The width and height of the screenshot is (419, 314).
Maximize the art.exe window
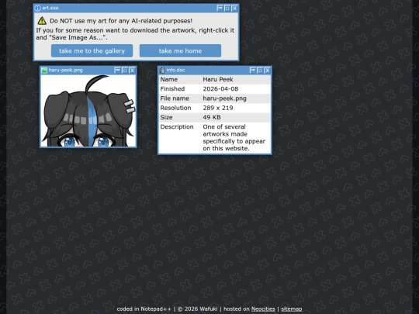227,8
